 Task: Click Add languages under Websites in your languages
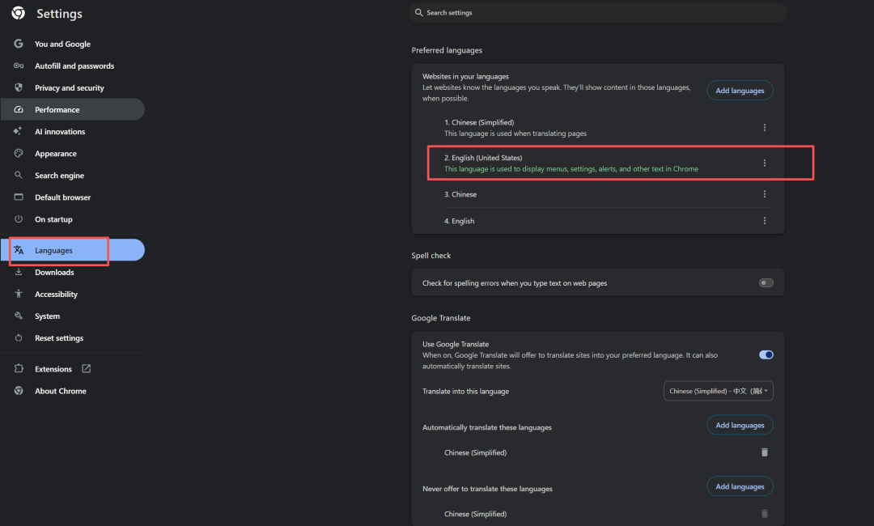(740, 91)
